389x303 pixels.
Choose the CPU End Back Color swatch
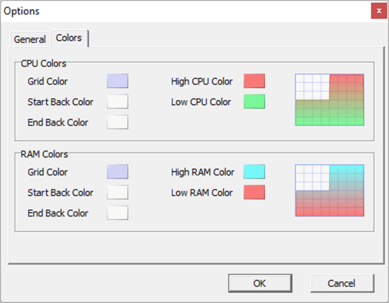pyautogui.click(x=117, y=122)
